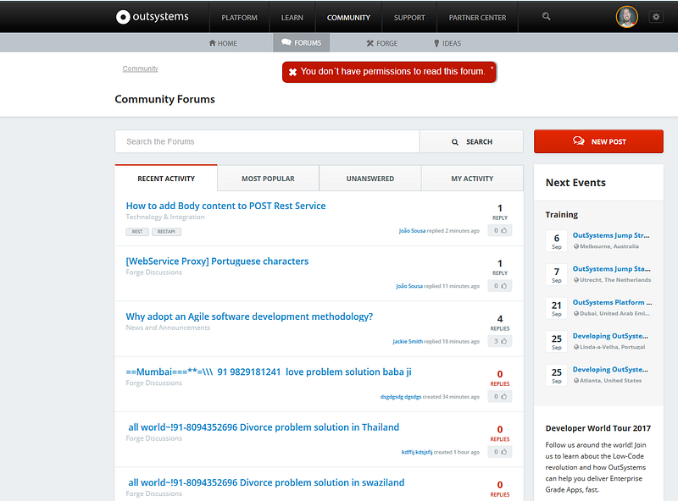The height and width of the screenshot is (501, 678).
Task: Open Divorce problem solution in Thailand post
Action: tap(264, 427)
